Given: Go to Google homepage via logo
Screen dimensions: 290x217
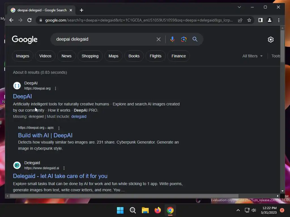Looking at the screenshot, I should (x=25, y=40).
